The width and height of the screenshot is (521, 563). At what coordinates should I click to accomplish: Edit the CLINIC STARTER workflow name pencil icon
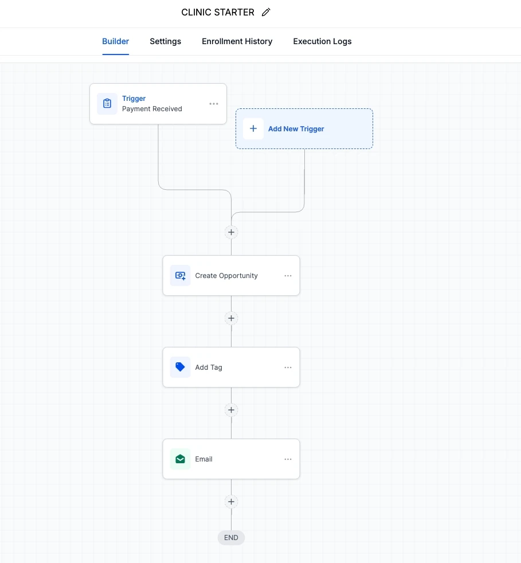tap(266, 12)
